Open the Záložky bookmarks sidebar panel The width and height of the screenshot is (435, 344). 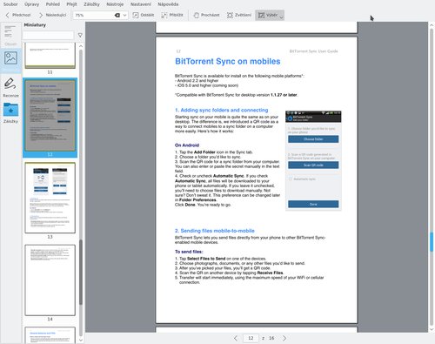tap(10, 113)
